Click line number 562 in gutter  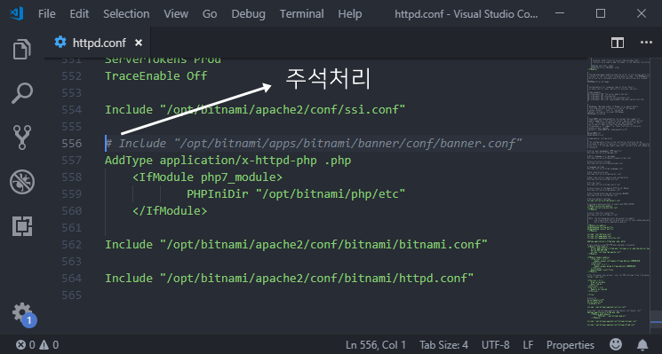[72, 245]
